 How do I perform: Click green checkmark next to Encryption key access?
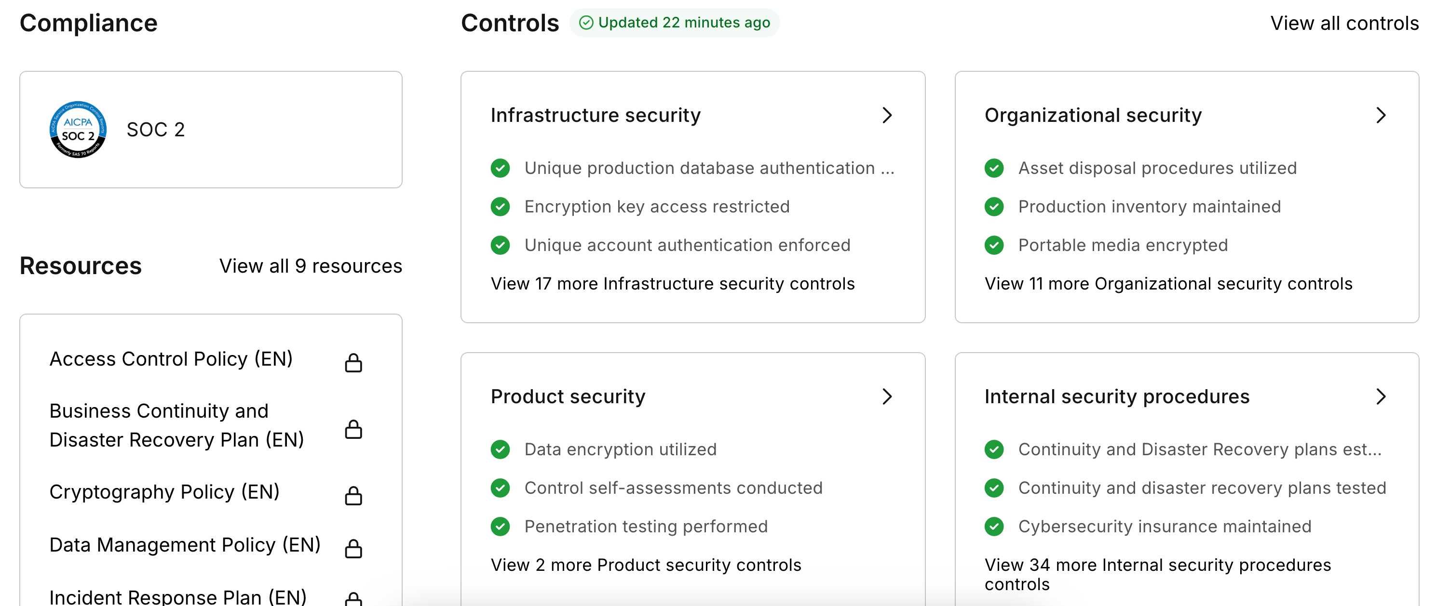click(500, 207)
